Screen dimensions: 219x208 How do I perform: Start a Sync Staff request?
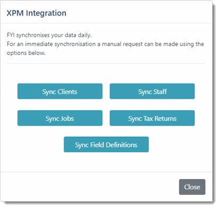(152, 91)
